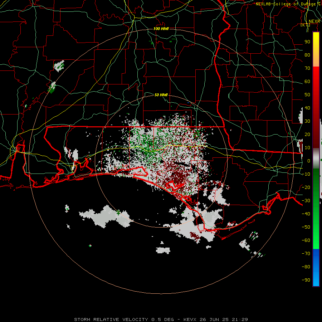
Task: Click the [KT] units label above color bar
Action: click(x=306, y=25)
